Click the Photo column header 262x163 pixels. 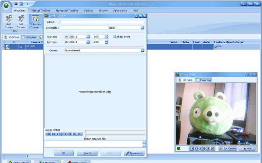[x=185, y=42]
